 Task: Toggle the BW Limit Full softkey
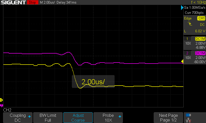coord(48,118)
